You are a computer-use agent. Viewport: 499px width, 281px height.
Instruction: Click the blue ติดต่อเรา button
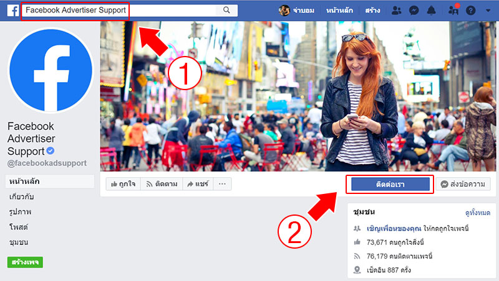coord(390,184)
